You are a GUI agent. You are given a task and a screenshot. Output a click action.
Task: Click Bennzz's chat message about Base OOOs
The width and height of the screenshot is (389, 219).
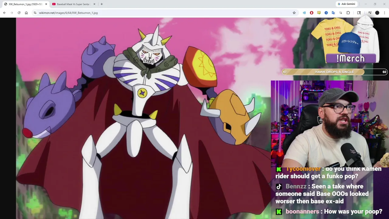click(322, 194)
